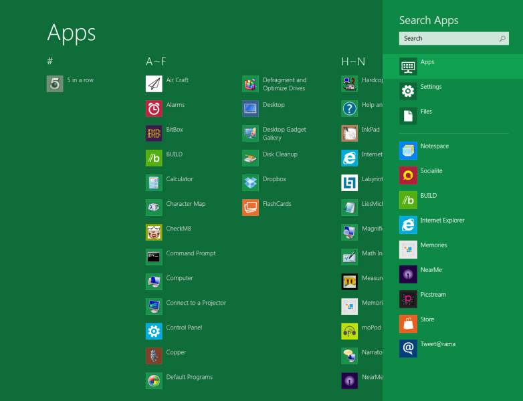Open the Math Input Panel icon
The width and height of the screenshot is (523, 401).
pos(349,257)
